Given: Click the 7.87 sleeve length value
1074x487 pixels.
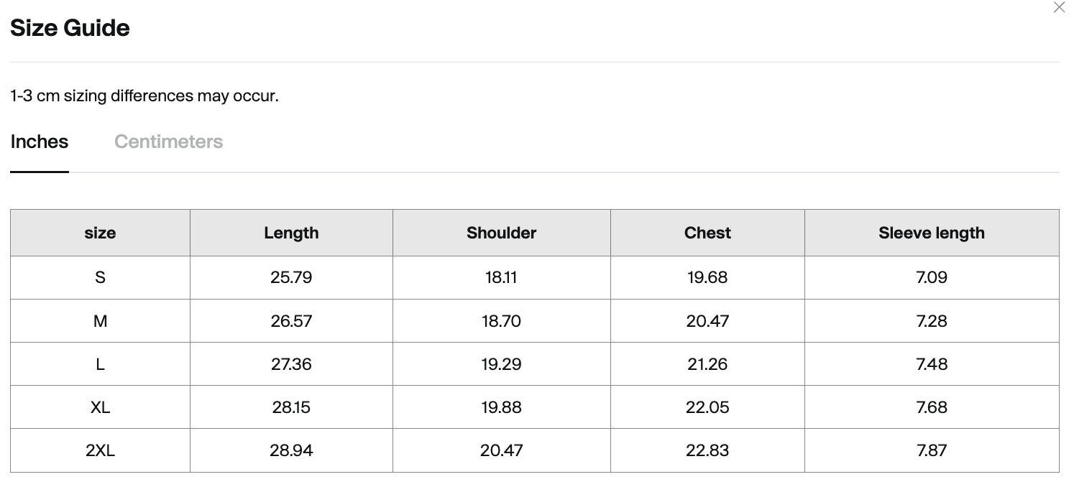Looking at the screenshot, I should pos(932,450).
